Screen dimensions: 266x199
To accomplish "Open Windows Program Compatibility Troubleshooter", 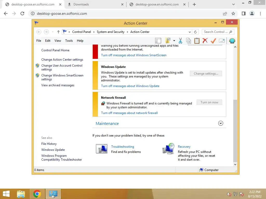I will click(x=61, y=158).
